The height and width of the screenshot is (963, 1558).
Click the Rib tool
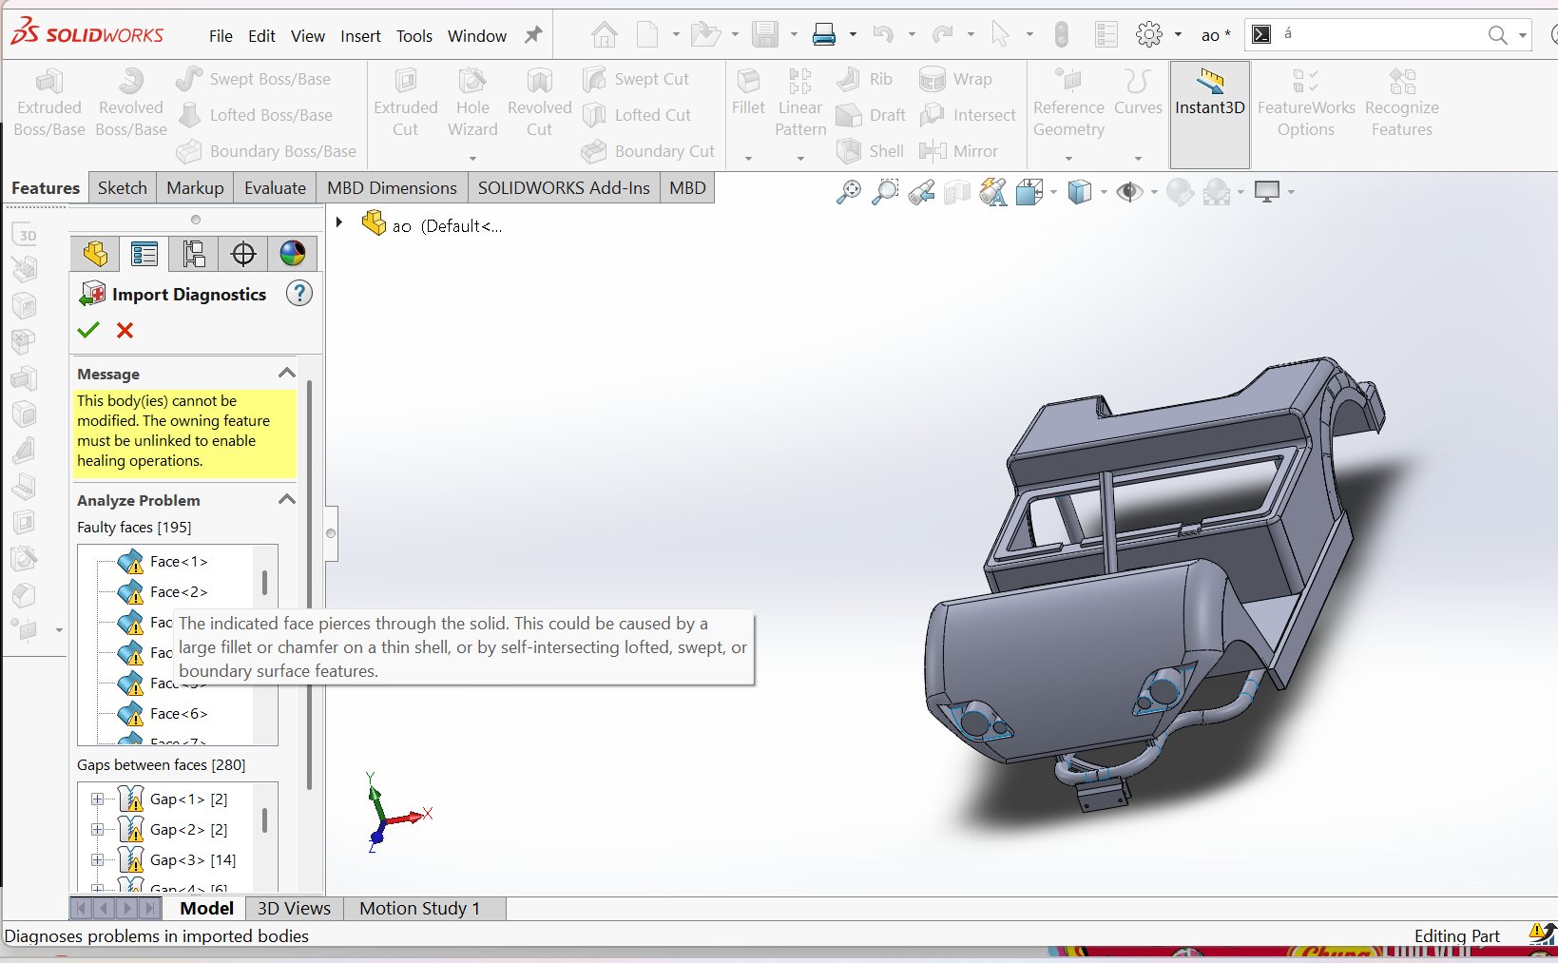coord(865,79)
